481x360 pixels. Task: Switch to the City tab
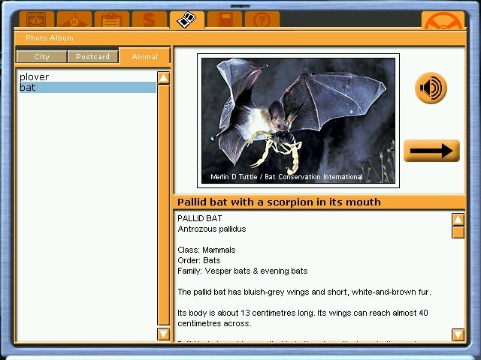click(x=42, y=57)
